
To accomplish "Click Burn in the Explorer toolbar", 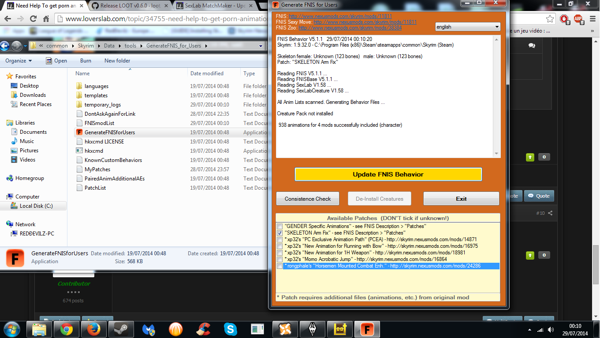I will 86,61.
